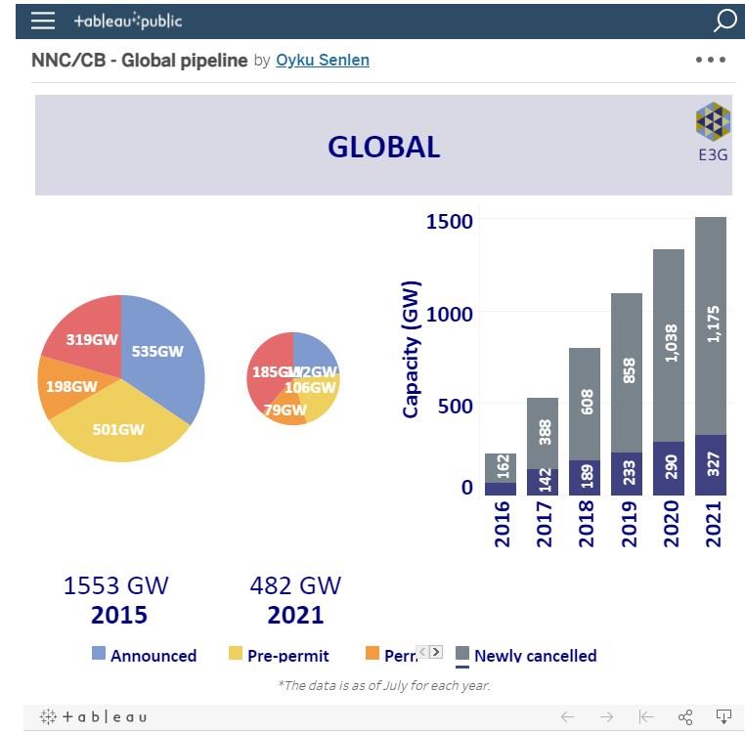This screenshot has height=733, width=745.
Task: Open the Share icon in the toolbar
Action: click(x=685, y=717)
